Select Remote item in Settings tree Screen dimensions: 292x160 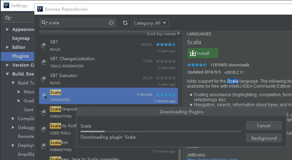coord(26,136)
